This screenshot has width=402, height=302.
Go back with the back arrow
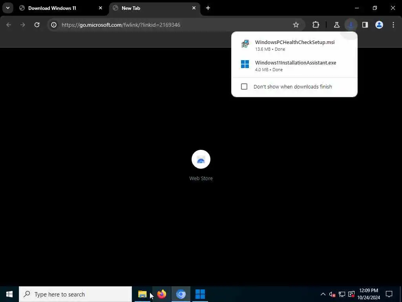[x=9, y=25]
